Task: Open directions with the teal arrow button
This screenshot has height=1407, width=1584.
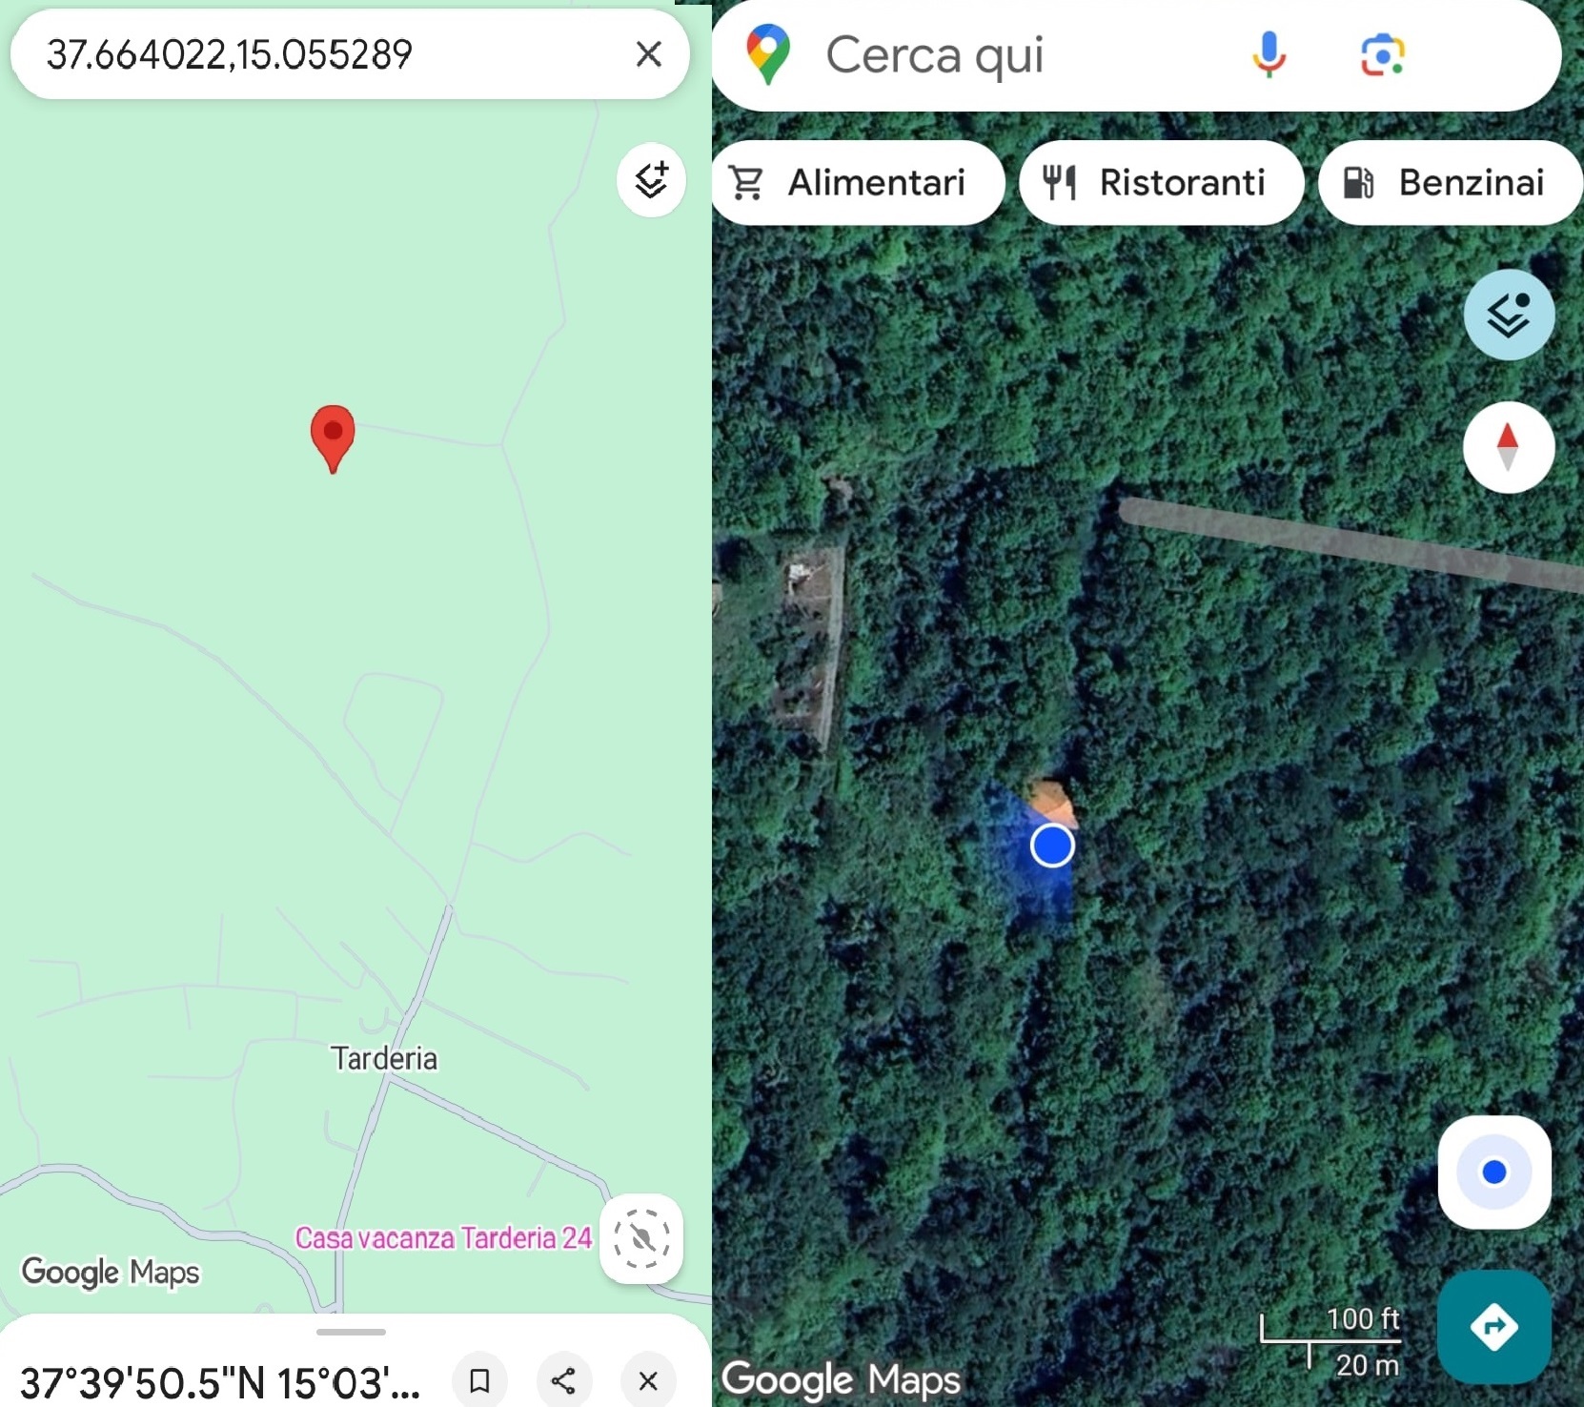Action: coord(1493,1326)
